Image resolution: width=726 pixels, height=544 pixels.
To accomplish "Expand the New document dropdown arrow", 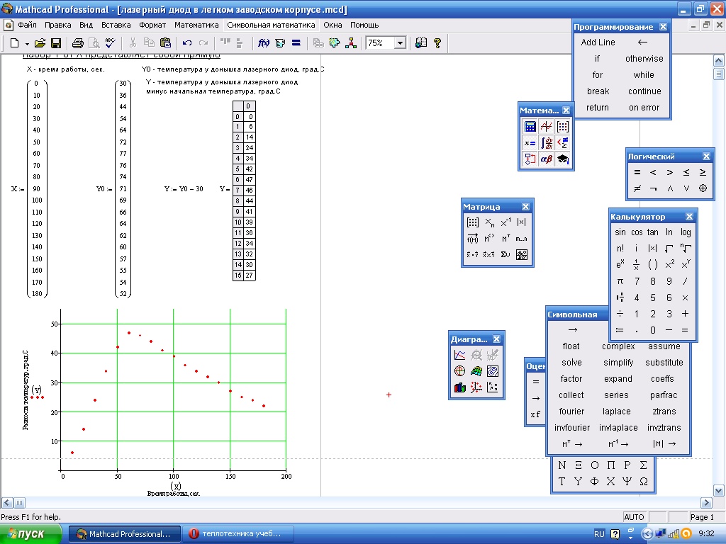I will [26, 43].
